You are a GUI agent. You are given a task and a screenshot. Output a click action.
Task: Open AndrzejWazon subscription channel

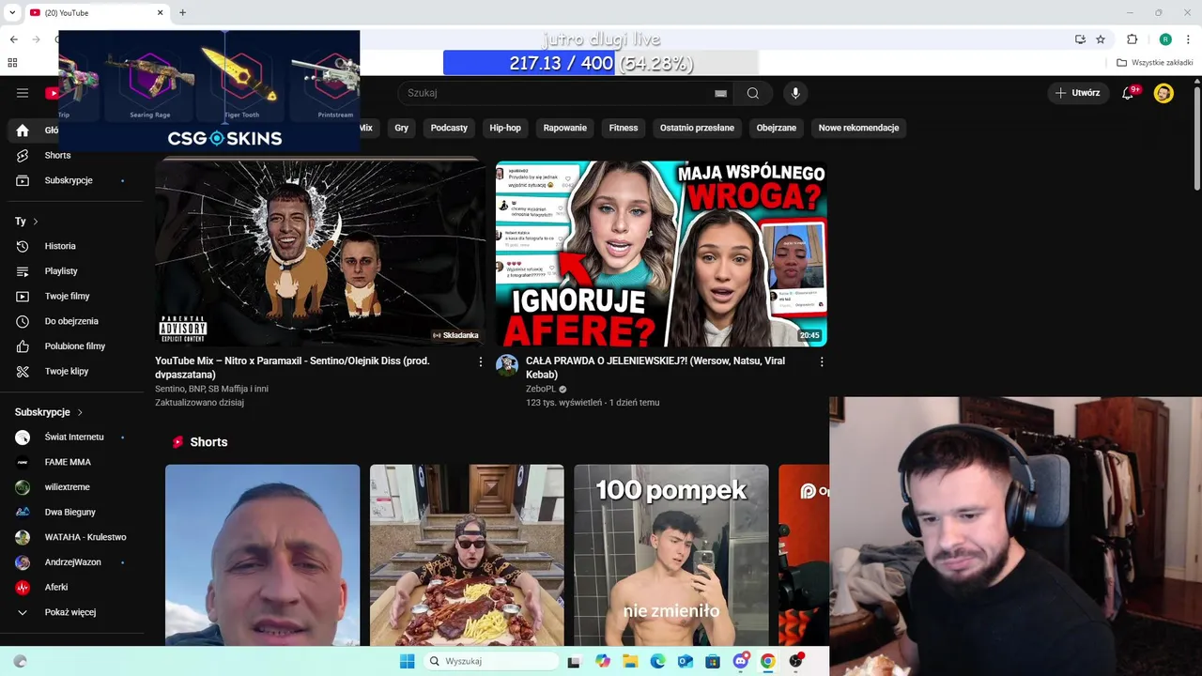pyautogui.click(x=72, y=562)
